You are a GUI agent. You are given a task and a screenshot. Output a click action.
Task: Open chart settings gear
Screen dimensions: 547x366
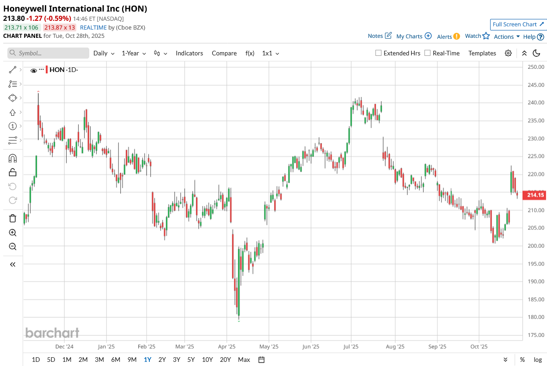coord(508,53)
